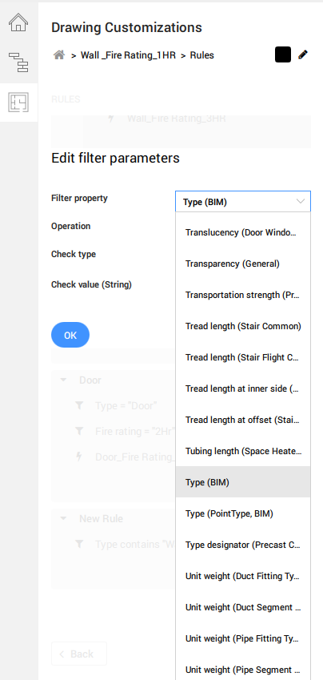The image size is (323, 680).
Task: Click the Back button
Action: [x=79, y=654]
